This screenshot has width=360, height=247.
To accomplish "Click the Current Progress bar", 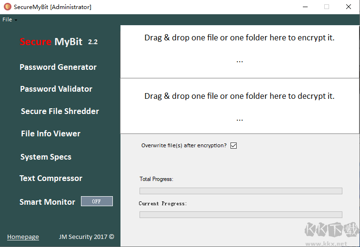I will point(240,215).
